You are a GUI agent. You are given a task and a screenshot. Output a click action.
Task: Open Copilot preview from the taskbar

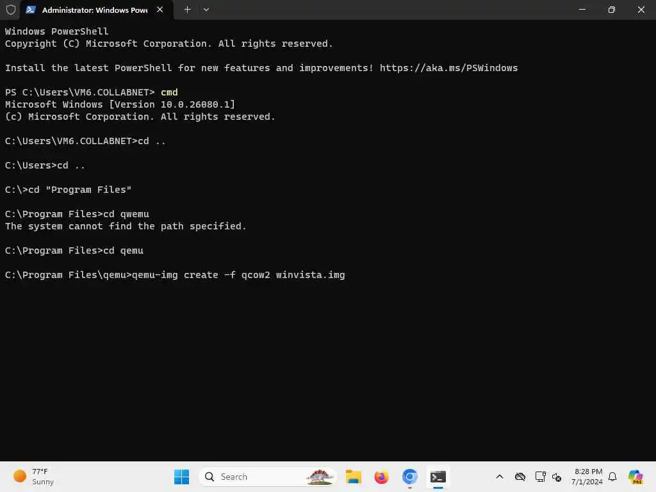pyautogui.click(x=635, y=477)
